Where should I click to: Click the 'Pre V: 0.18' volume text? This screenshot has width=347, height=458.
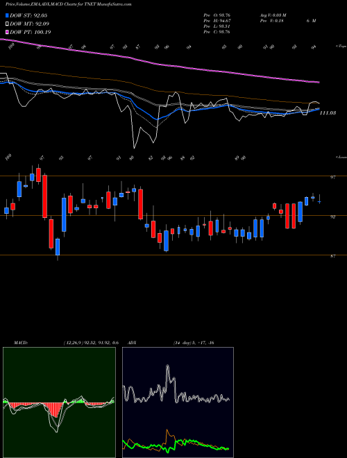(271, 21)
